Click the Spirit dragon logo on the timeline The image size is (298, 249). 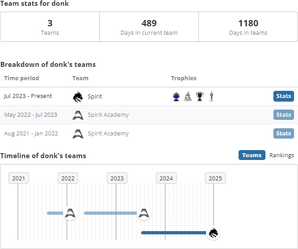pyautogui.click(x=214, y=233)
